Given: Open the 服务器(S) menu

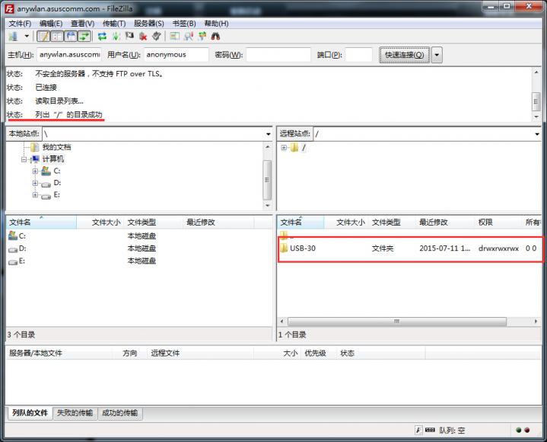Looking at the screenshot, I should pos(149,24).
